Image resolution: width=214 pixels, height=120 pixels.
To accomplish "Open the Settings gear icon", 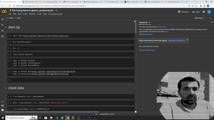I will click(204, 12).
